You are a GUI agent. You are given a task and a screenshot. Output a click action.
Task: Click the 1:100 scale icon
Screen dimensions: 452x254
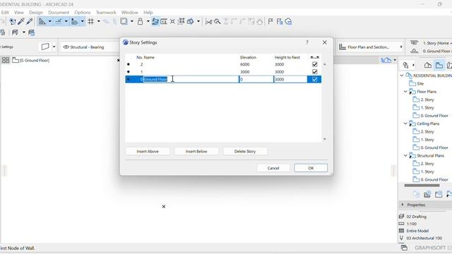click(402, 224)
